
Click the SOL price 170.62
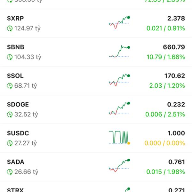pos(175,76)
